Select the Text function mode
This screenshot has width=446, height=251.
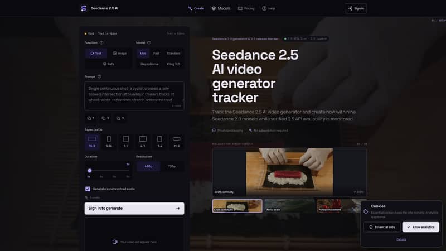pos(96,53)
